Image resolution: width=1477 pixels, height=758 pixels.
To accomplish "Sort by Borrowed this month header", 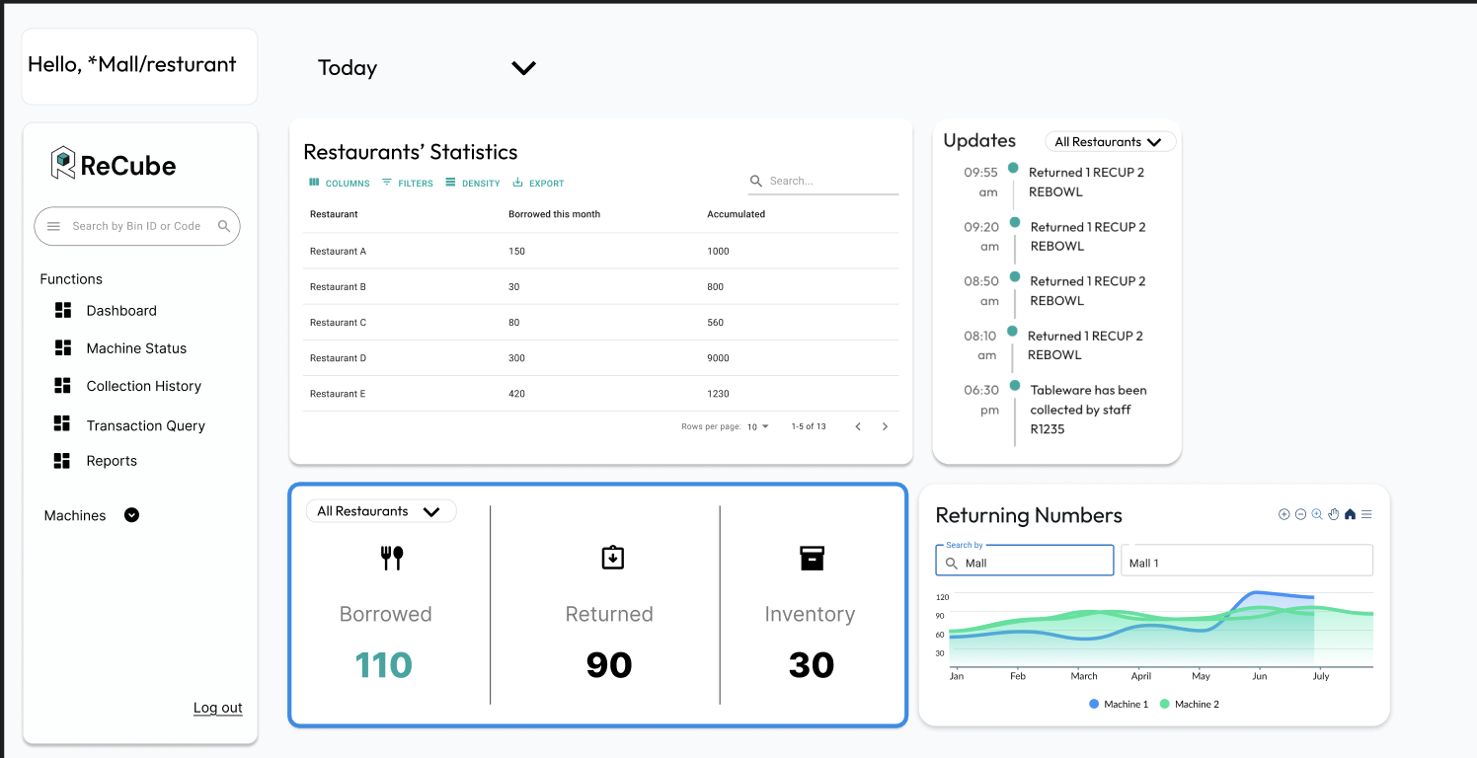I will (x=554, y=214).
